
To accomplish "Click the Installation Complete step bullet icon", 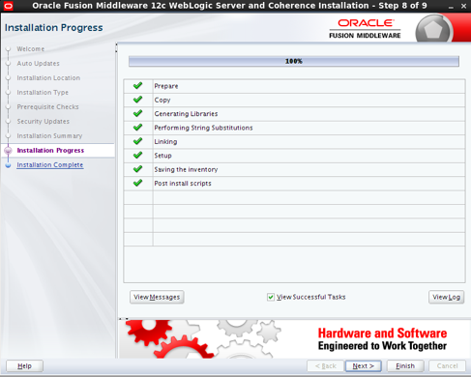I will tap(8, 165).
